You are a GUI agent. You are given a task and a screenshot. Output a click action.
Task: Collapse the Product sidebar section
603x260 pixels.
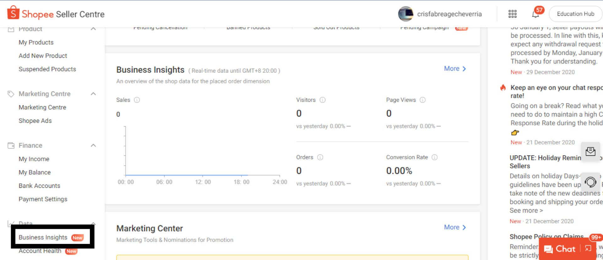click(x=93, y=29)
